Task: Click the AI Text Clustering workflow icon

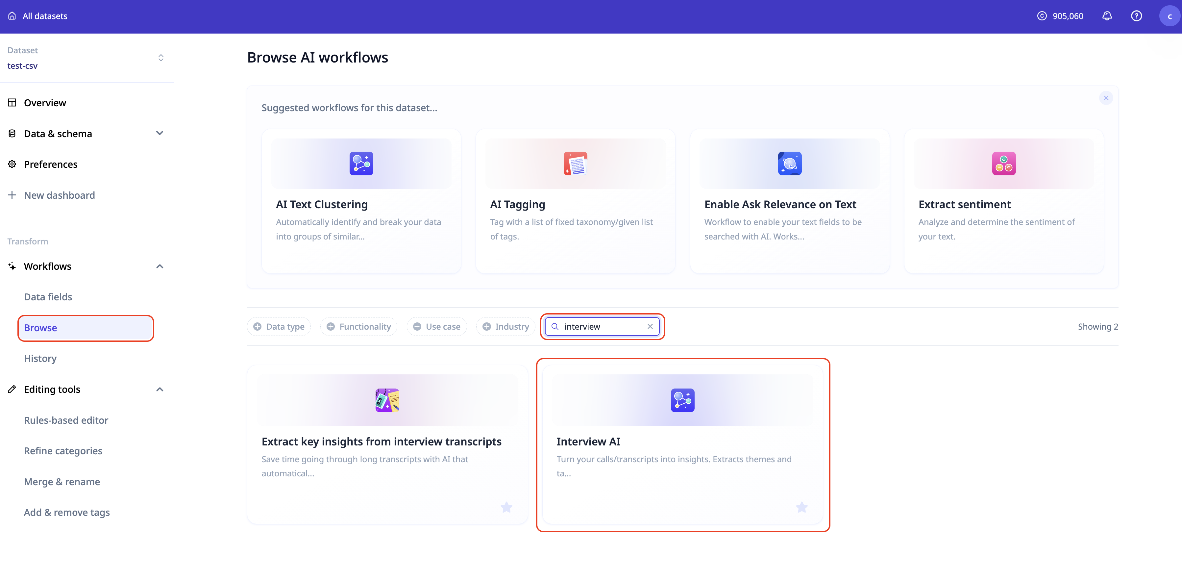Action: point(361,164)
